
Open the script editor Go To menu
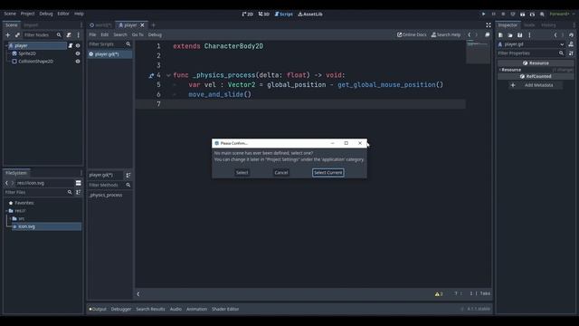click(x=138, y=34)
